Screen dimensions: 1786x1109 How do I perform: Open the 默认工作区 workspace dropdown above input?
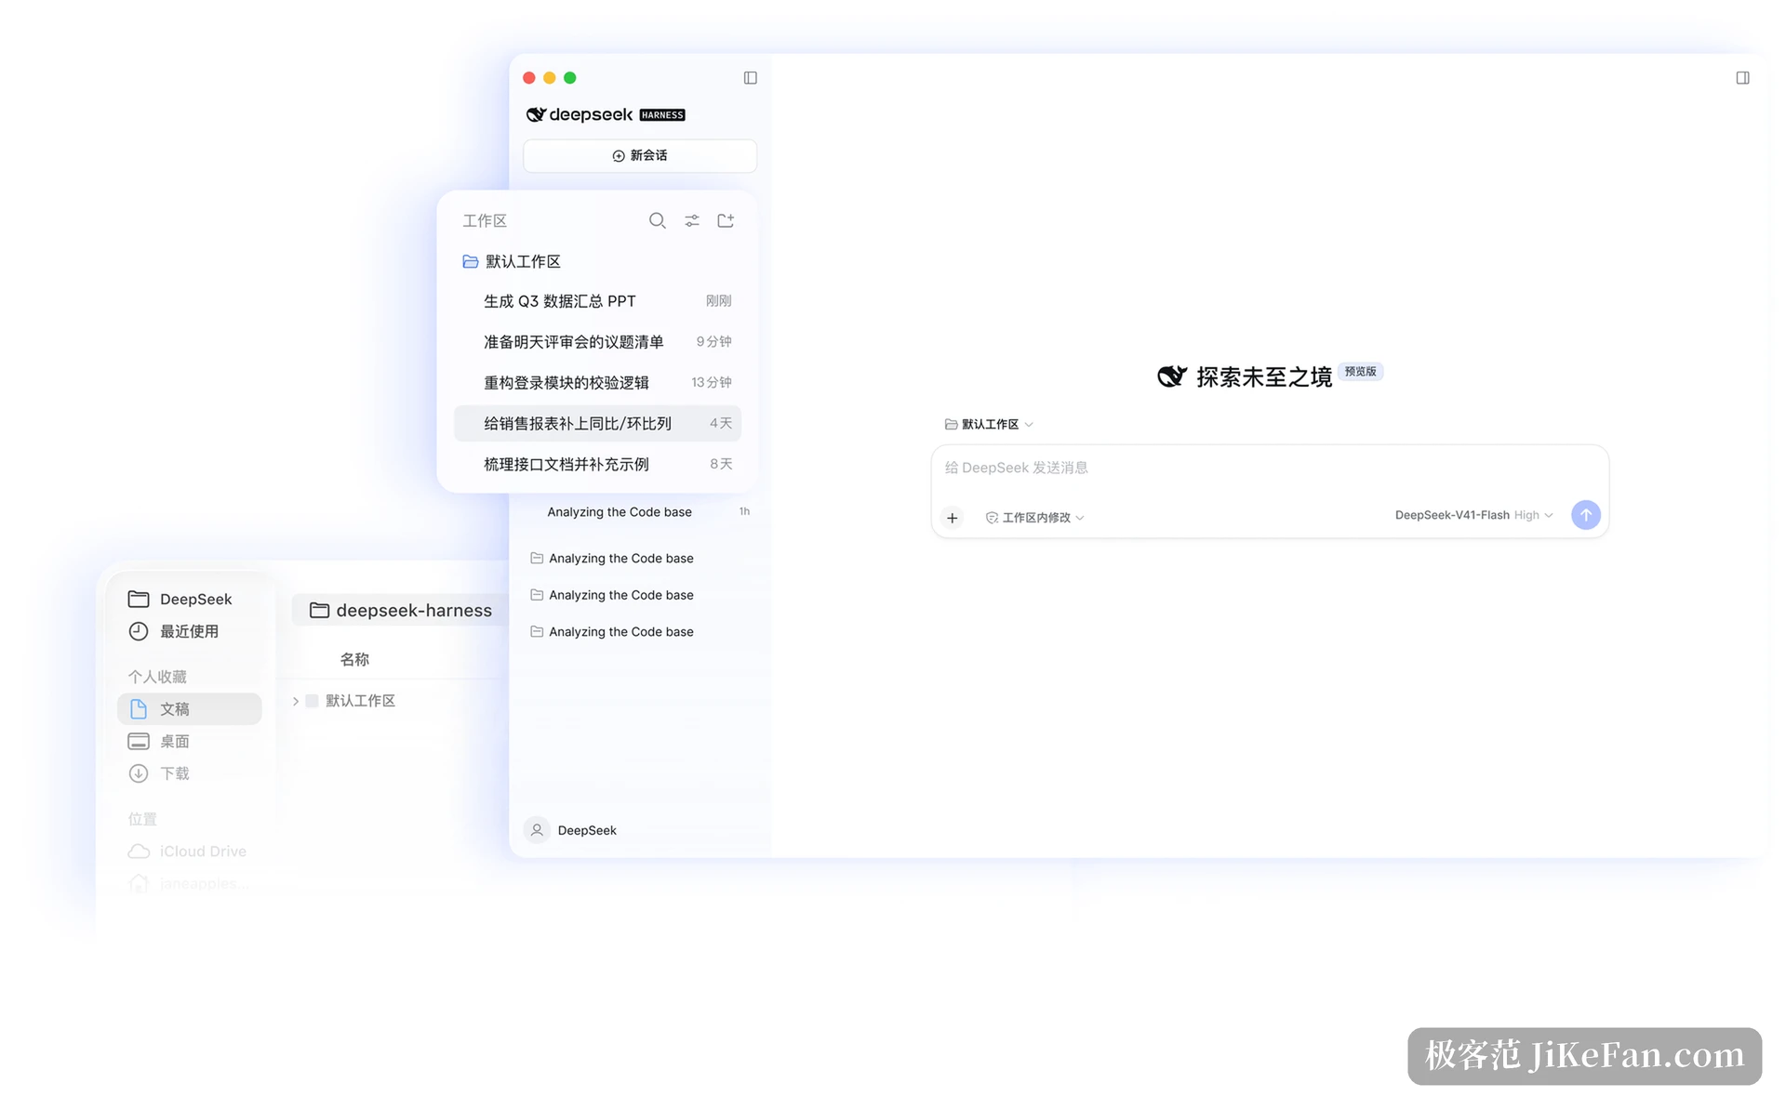click(989, 424)
